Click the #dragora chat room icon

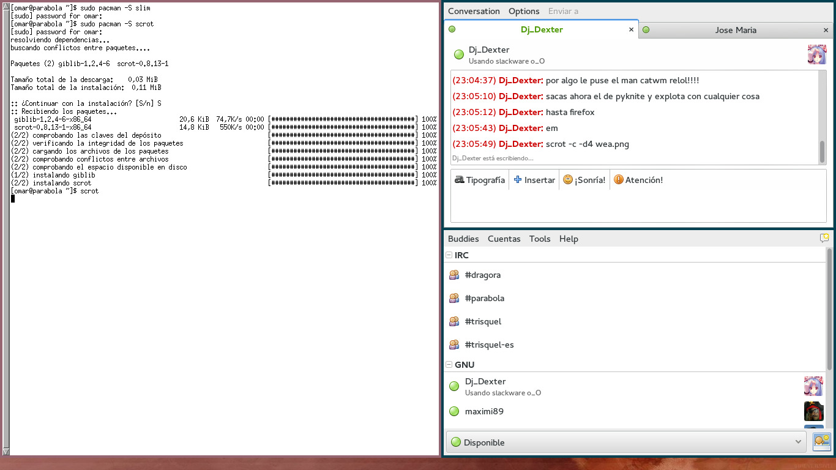coord(454,275)
